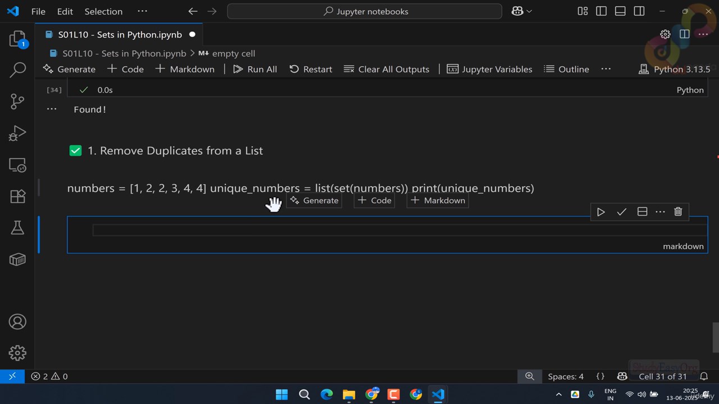
Task: Open the zoom status bar item
Action: tap(530, 377)
